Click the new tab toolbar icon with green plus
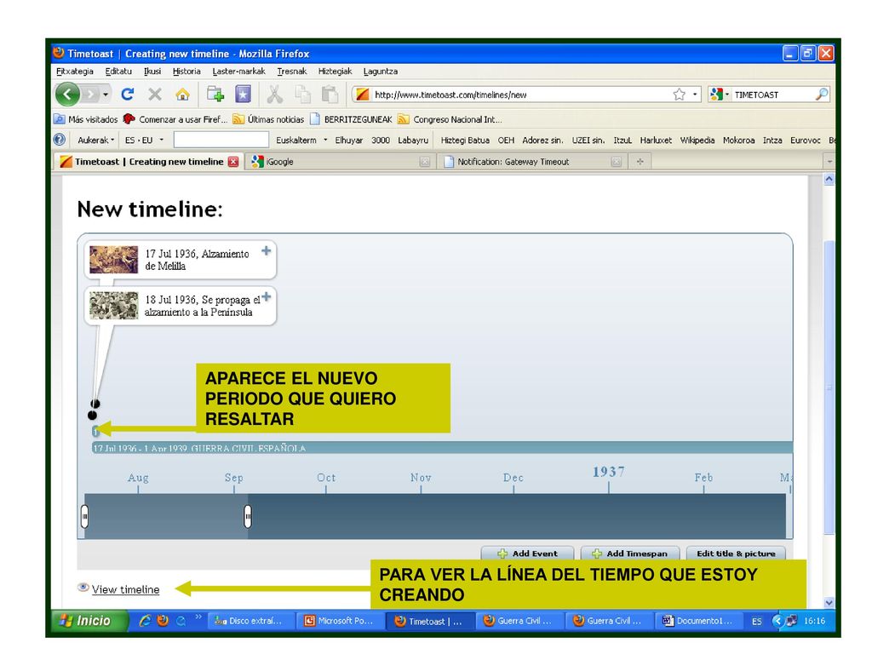 click(215, 95)
